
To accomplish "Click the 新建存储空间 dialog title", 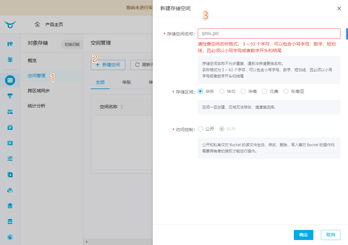I will coord(175,8).
